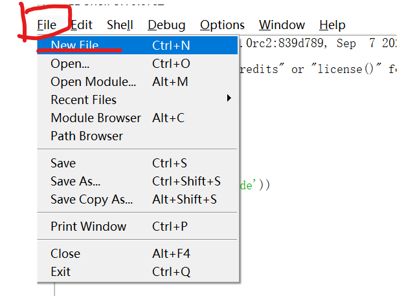This screenshot has height=296, width=404.
Task: Open the Edit menu
Action: click(x=82, y=25)
